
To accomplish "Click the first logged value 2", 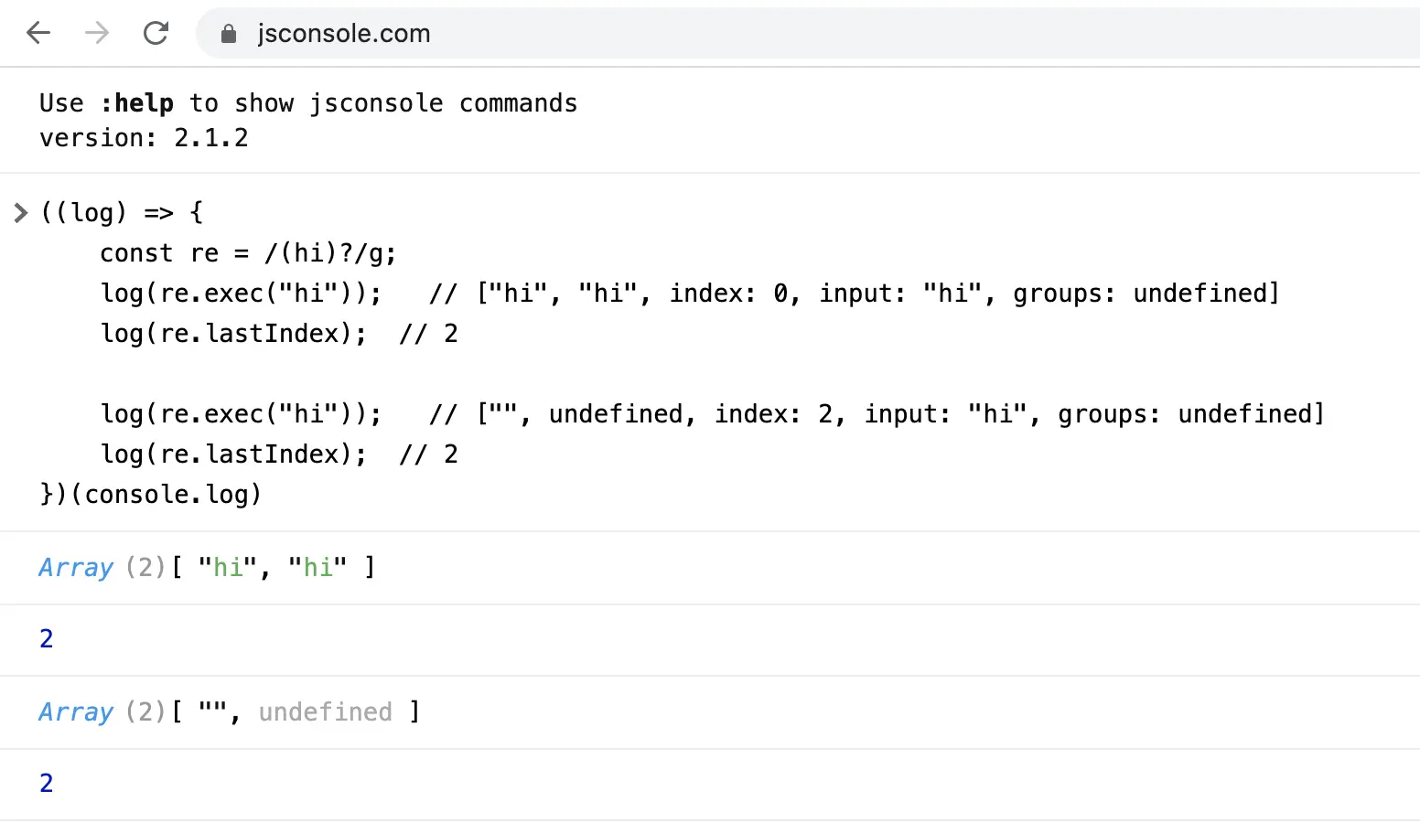I will coord(47,638).
